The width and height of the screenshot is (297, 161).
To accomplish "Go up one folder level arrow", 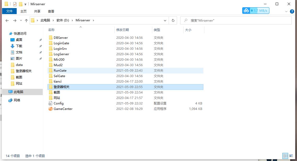I will [26, 20].
